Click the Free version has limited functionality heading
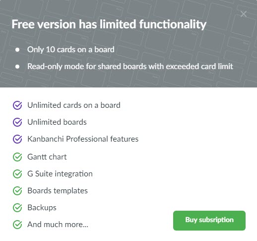Screen dimensions: 257x241 tap(109, 24)
